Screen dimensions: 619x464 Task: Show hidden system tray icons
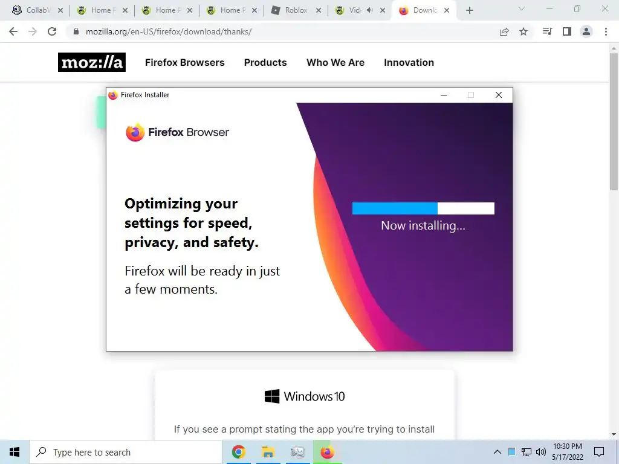point(497,452)
